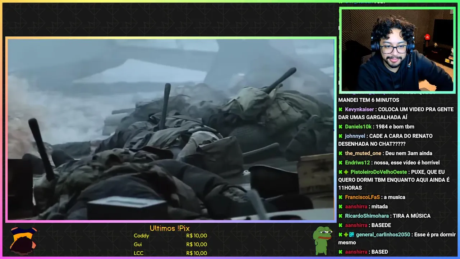Open RicardoShimohara's username in chat
Image resolution: width=460 pixels, height=259 pixels.
[367, 216]
